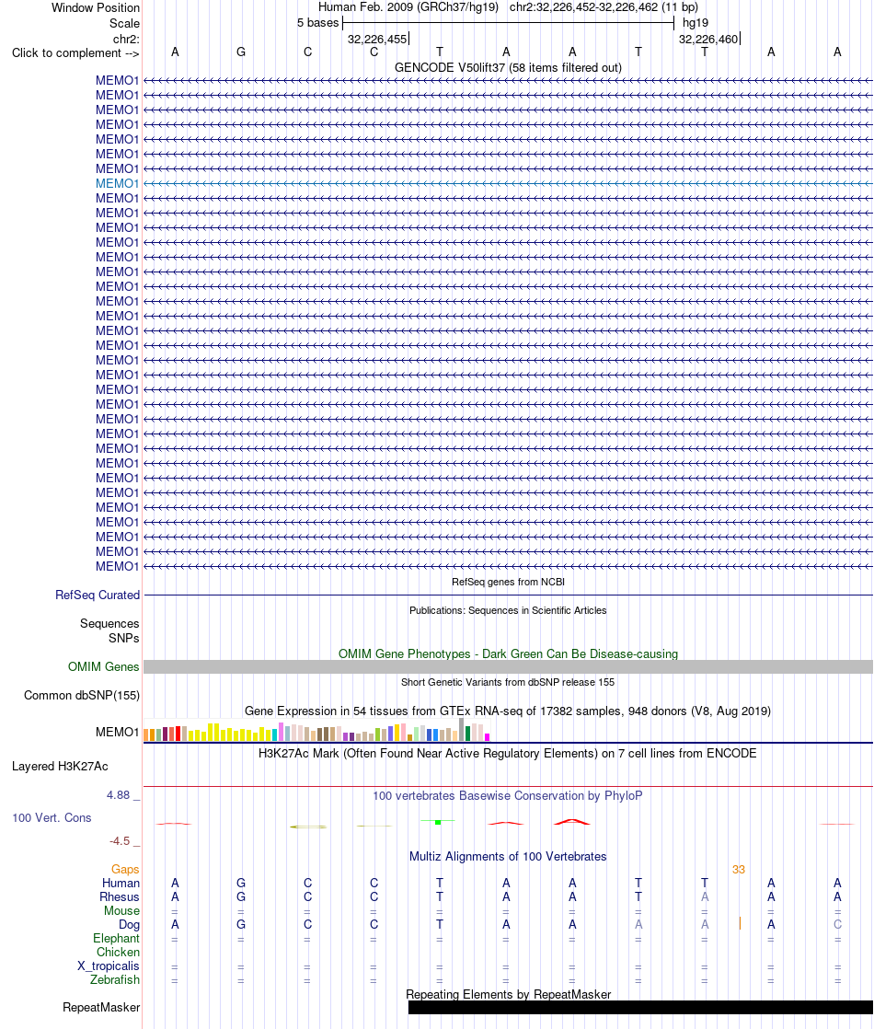
Task: Click the '5 bases' scale bar
Action: click(x=508, y=23)
